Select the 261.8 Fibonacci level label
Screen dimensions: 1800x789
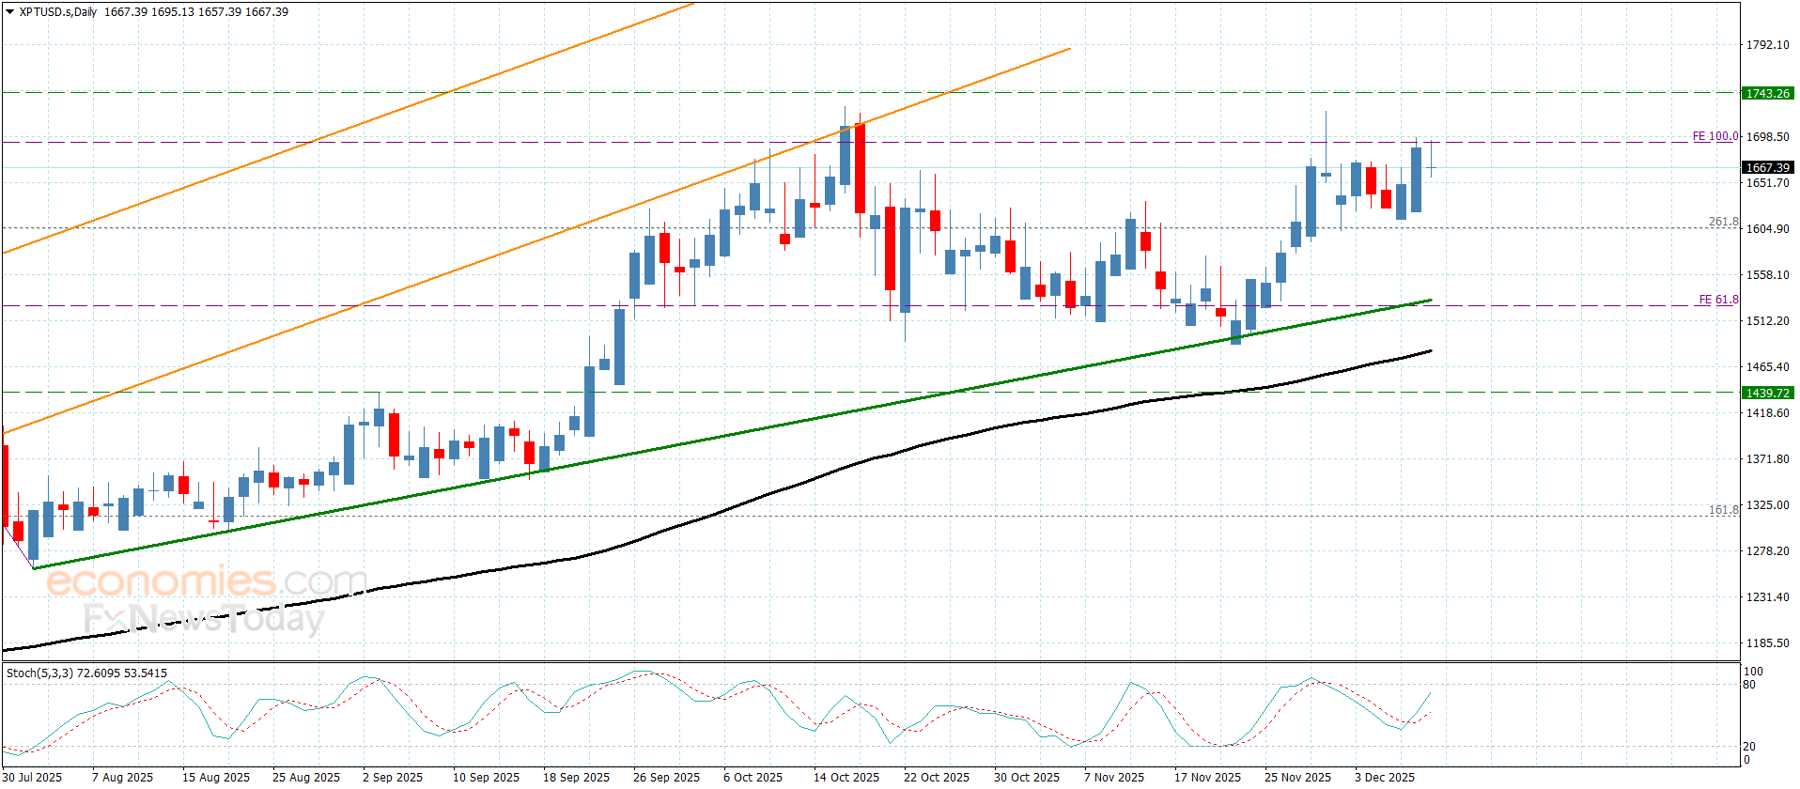click(x=1723, y=222)
